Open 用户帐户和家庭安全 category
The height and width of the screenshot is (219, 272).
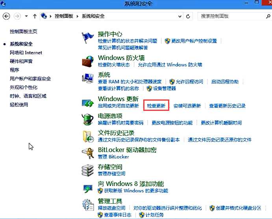pyautogui.click(x=30, y=79)
